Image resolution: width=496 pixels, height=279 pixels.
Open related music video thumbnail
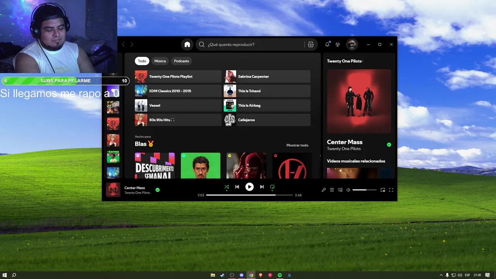[359, 173]
